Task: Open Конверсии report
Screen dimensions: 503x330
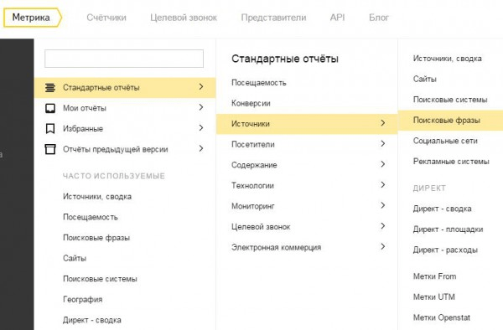Action: tap(251, 103)
